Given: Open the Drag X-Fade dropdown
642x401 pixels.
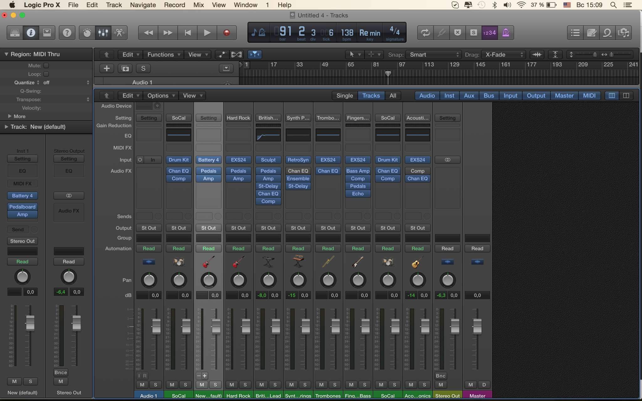Looking at the screenshot, I should (x=504, y=55).
